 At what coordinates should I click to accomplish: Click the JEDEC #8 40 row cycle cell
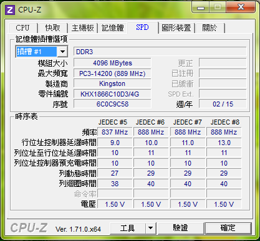pyautogui.click(x=224, y=184)
